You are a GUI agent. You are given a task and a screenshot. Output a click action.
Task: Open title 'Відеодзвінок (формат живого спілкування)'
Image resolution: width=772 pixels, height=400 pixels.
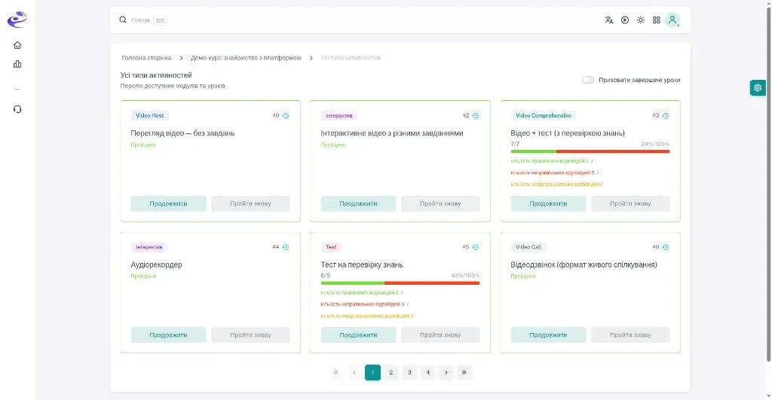click(x=584, y=264)
